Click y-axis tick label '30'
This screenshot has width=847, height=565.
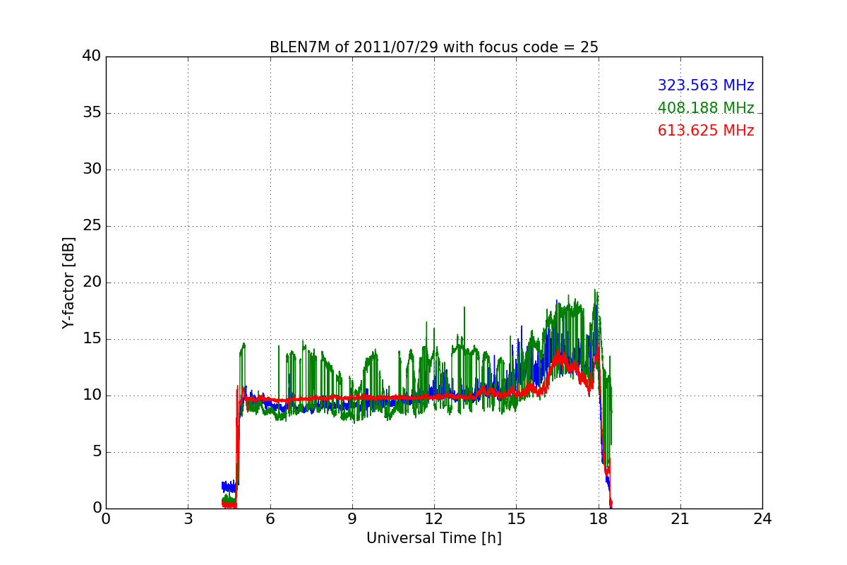[92, 169]
